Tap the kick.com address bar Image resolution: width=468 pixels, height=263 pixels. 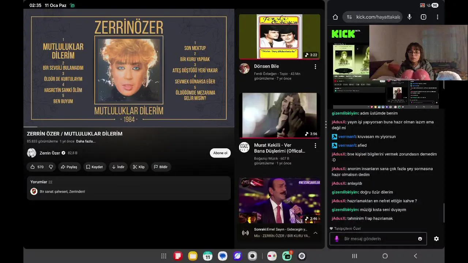pyautogui.click(x=373, y=17)
